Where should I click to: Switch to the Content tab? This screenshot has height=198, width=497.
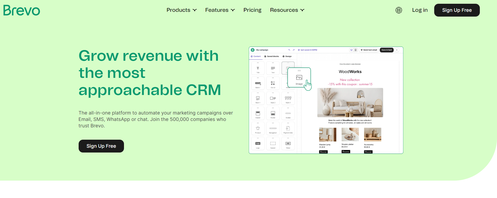point(256,56)
